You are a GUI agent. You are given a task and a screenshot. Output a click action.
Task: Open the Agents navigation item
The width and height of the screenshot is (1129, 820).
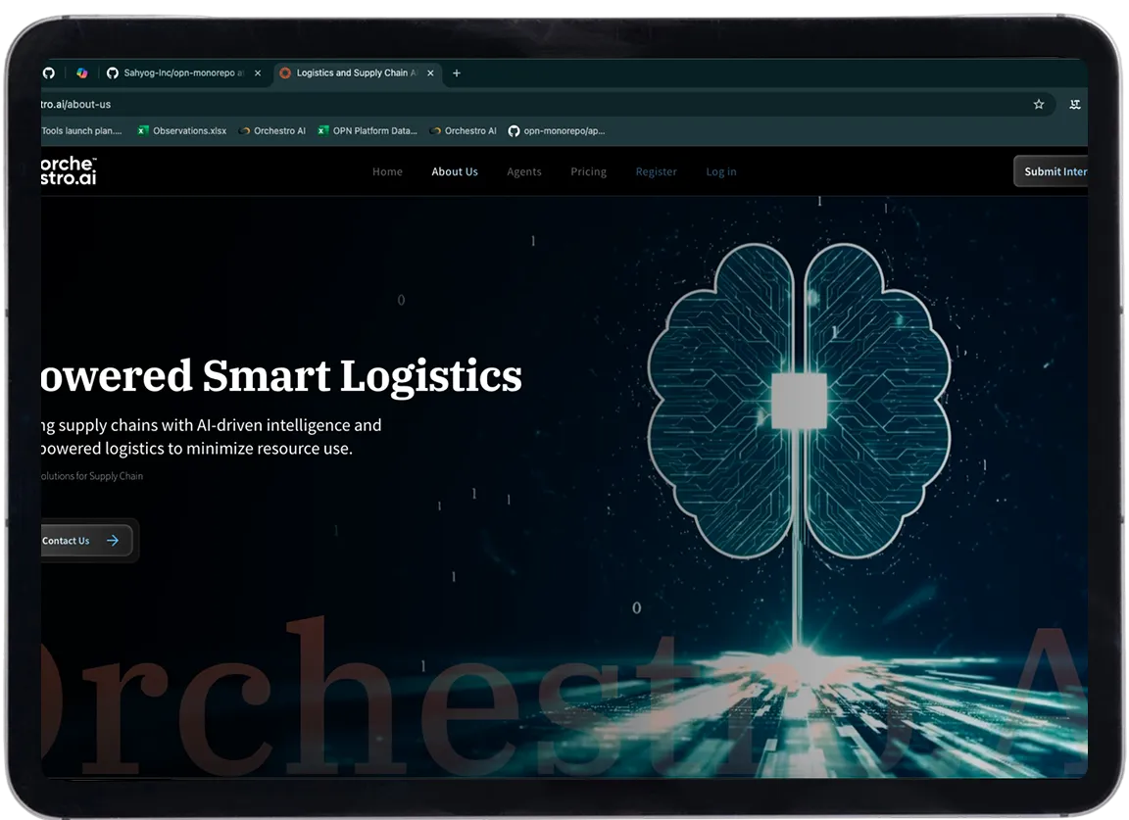pos(524,171)
